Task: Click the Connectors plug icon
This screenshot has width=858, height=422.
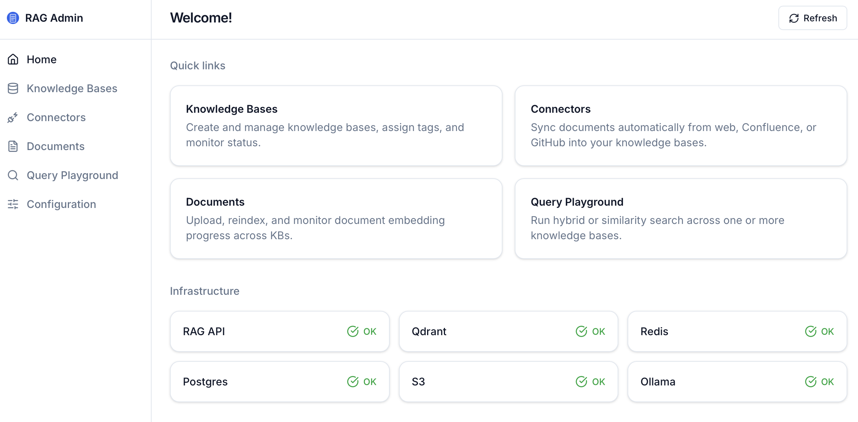Action: click(13, 117)
